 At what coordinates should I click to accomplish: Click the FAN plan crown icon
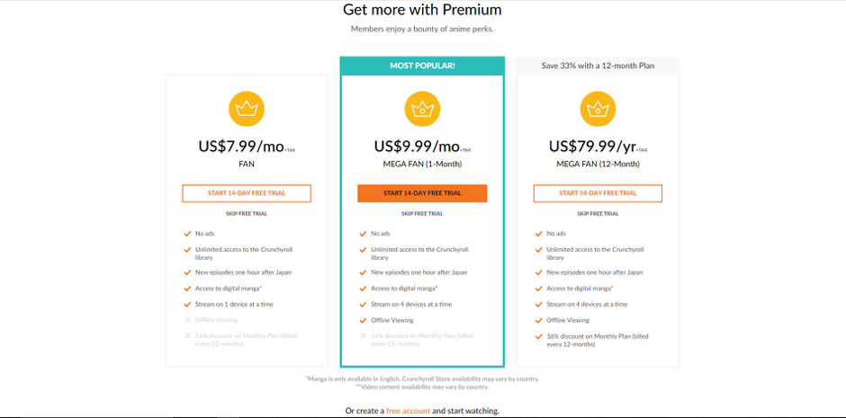click(x=246, y=109)
